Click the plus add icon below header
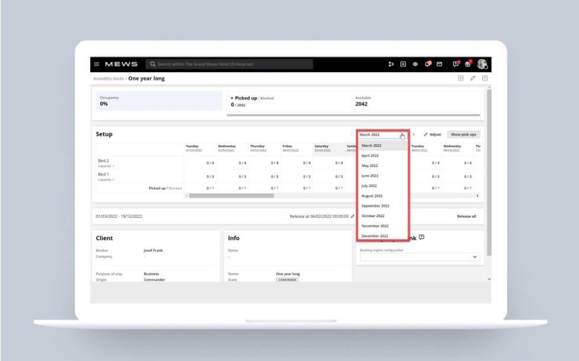 click(461, 78)
